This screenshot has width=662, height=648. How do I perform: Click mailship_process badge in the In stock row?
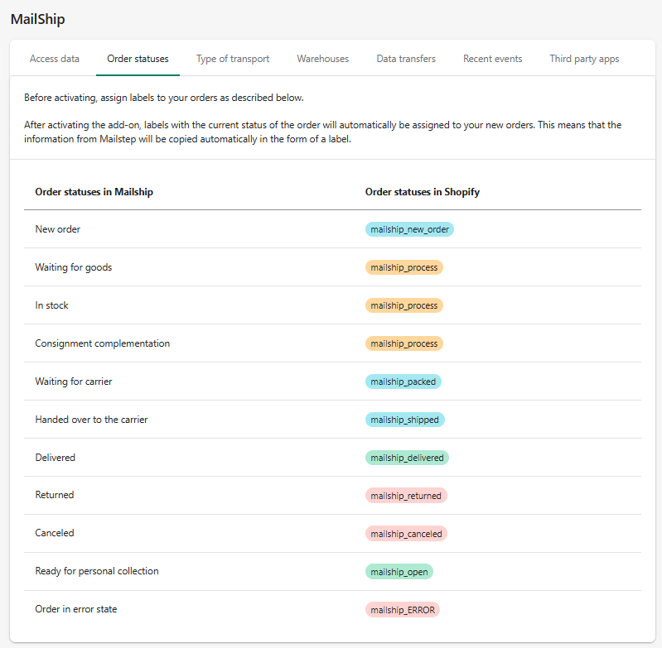[x=403, y=305]
